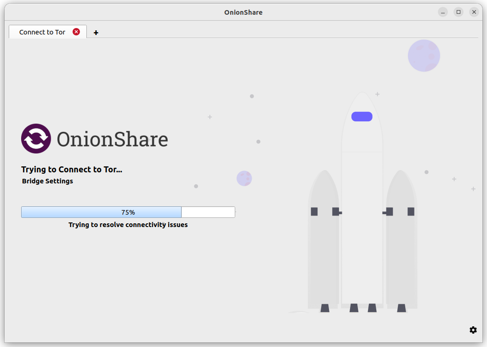Close the OnionShare window
This screenshot has height=347, width=487.
pyautogui.click(x=474, y=12)
